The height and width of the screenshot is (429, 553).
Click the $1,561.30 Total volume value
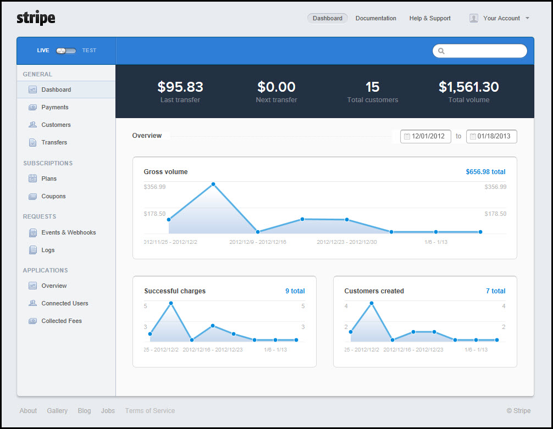469,87
